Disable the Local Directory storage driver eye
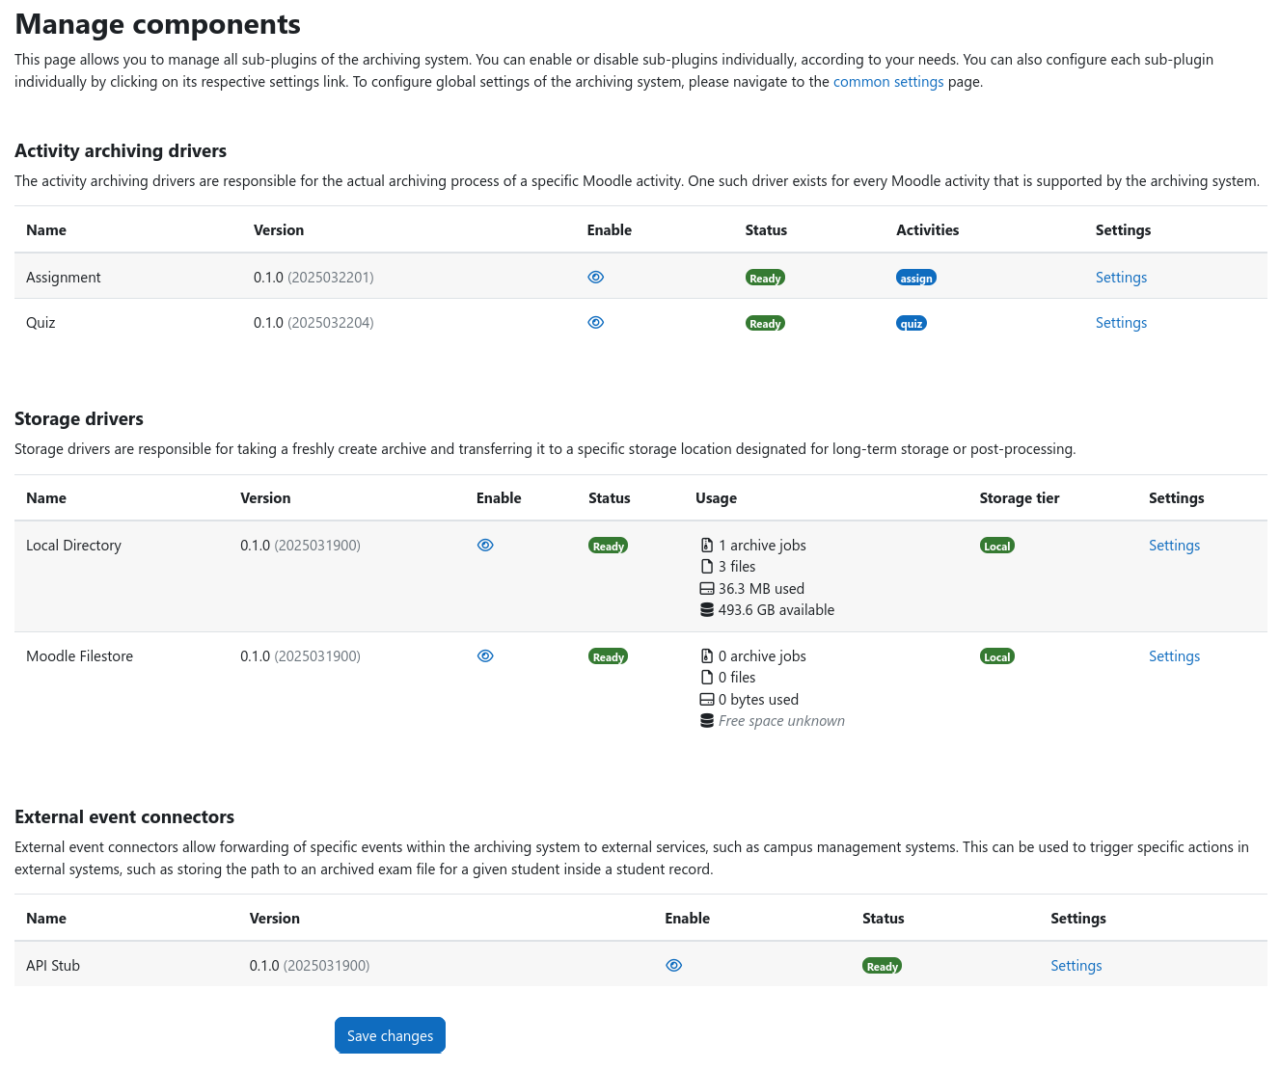This screenshot has height=1069, width=1280. tap(485, 545)
